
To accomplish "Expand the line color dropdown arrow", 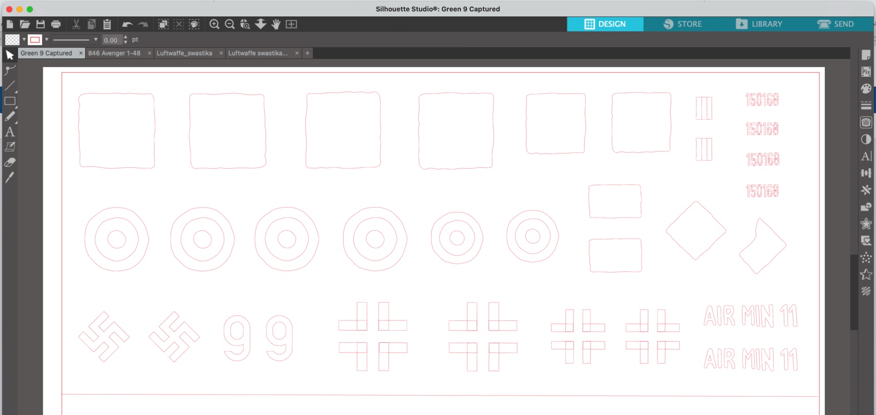I will (x=47, y=39).
